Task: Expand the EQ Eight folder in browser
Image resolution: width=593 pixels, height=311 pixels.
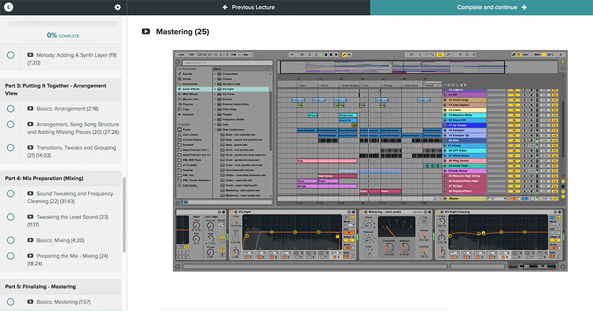Action: (x=216, y=89)
